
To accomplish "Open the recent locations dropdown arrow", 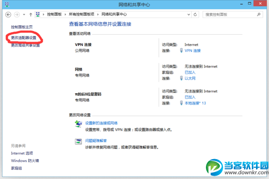I will (24, 14).
